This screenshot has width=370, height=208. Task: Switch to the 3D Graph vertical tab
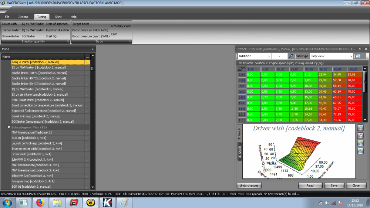239,134
